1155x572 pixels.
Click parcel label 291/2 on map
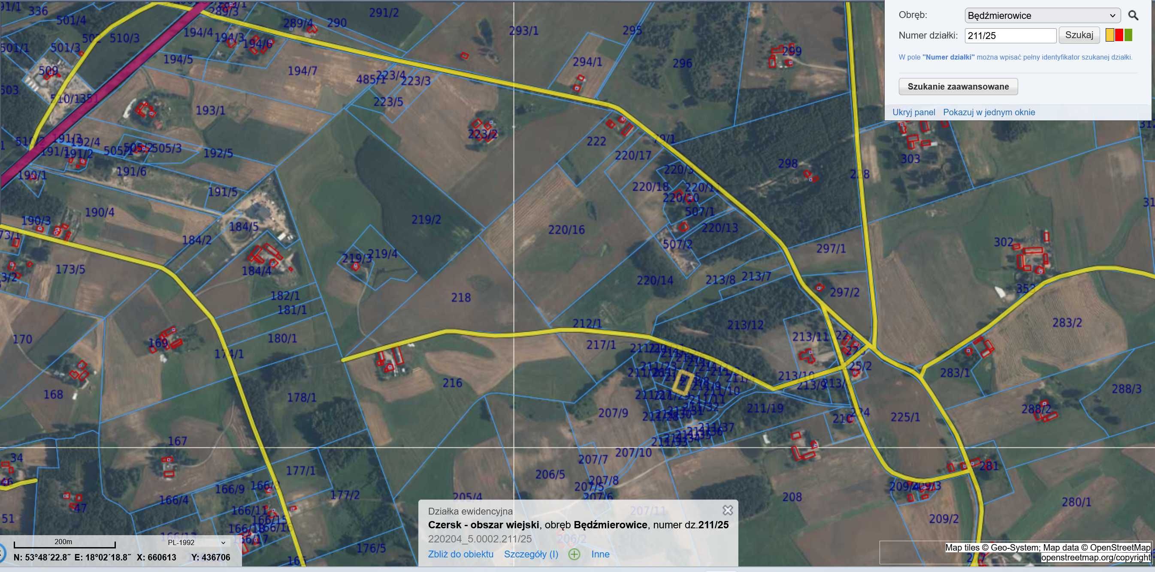point(384,12)
